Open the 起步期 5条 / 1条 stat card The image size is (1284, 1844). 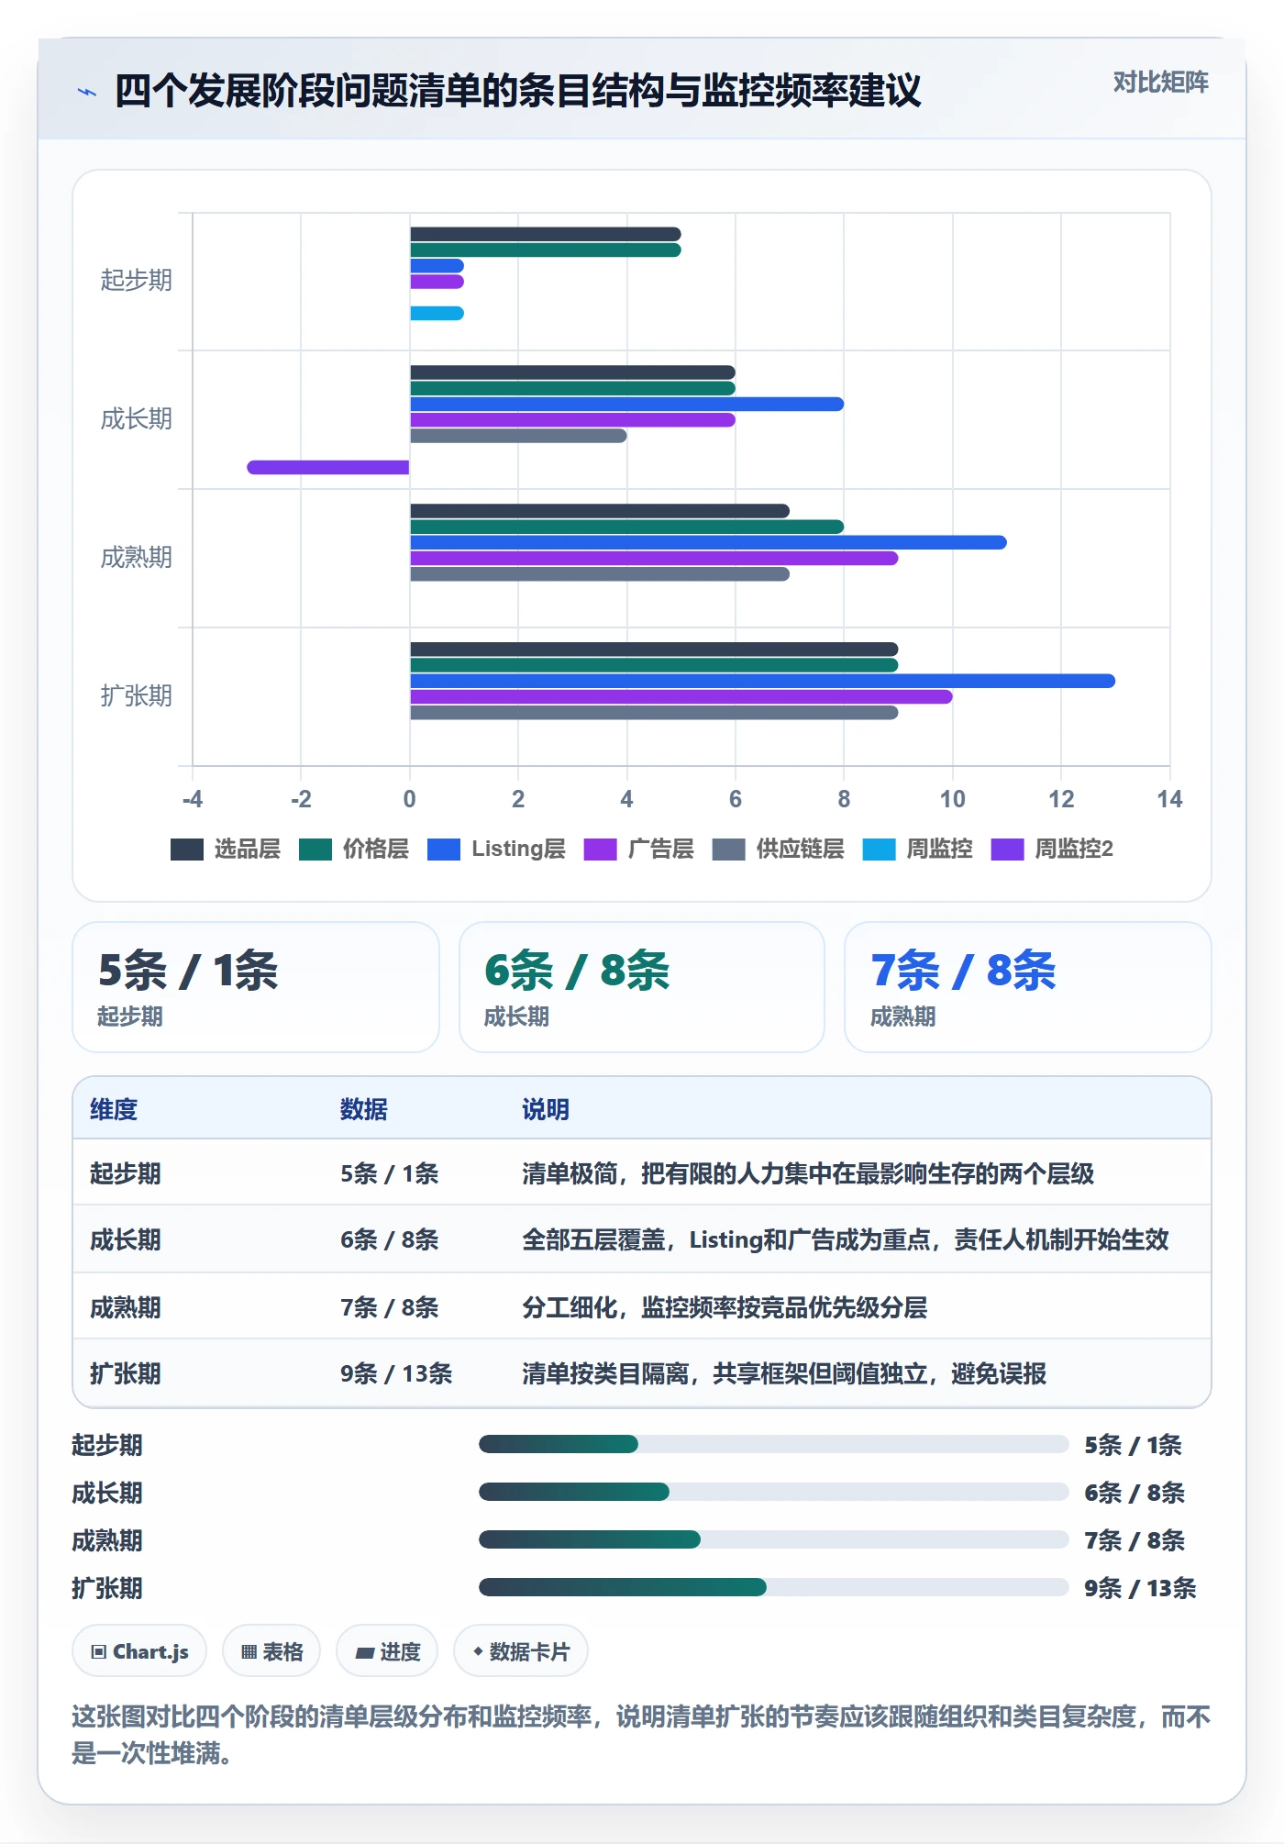[x=256, y=987]
